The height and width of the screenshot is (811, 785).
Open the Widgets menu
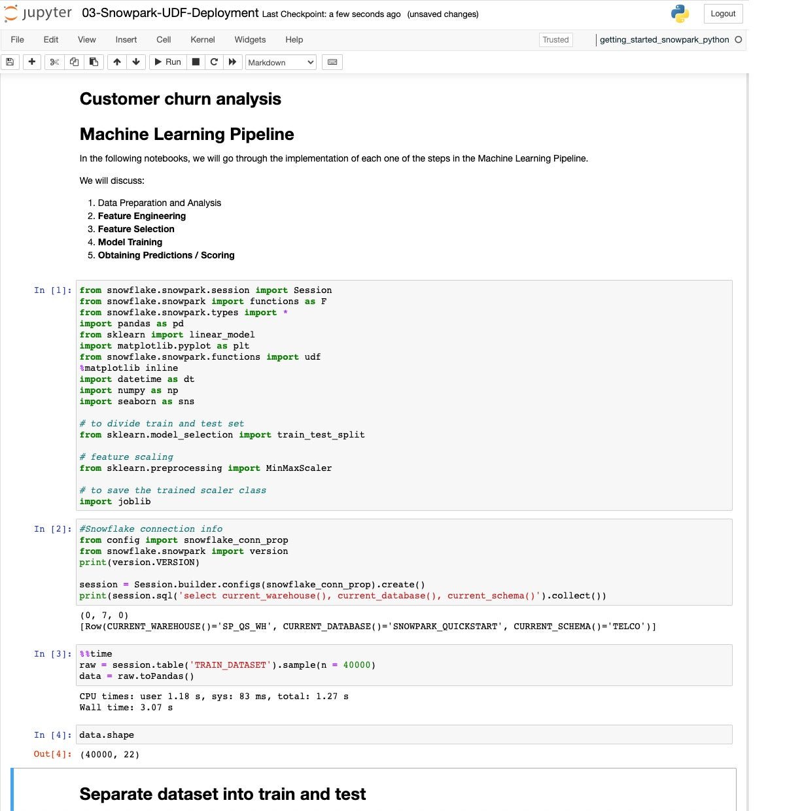click(250, 40)
